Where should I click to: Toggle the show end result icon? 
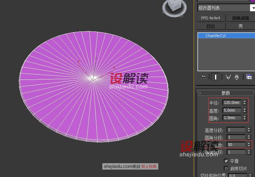pyautogui.click(x=215, y=77)
